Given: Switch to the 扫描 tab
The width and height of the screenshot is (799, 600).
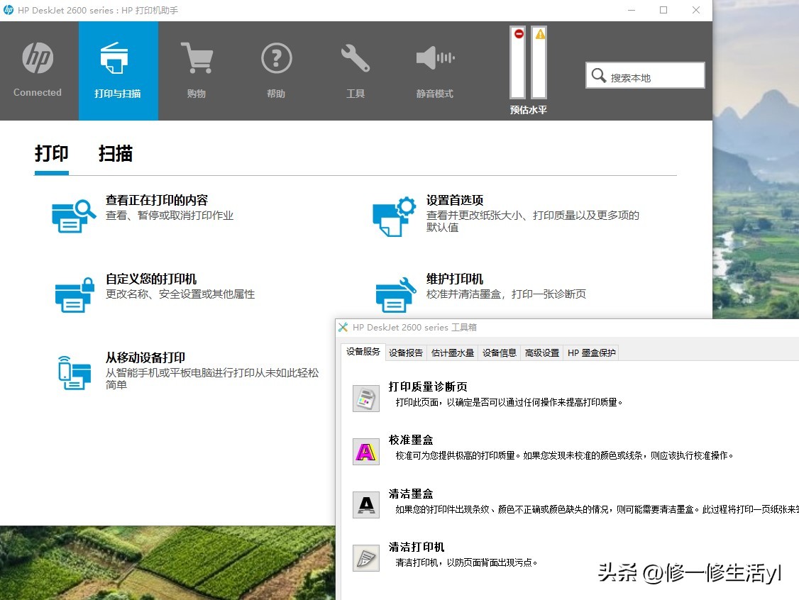Looking at the screenshot, I should pos(116,154).
